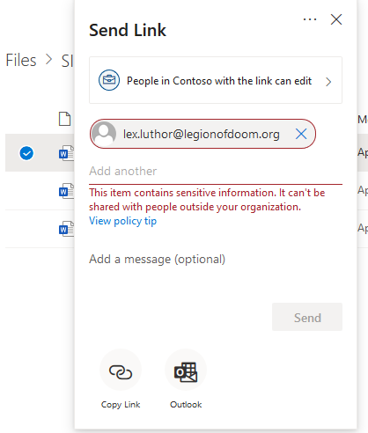Click the briefcase link settings icon

[x=109, y=80]
